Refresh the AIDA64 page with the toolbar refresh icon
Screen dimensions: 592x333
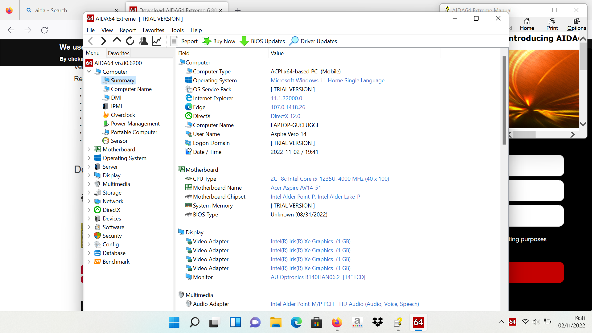[130, 41]
